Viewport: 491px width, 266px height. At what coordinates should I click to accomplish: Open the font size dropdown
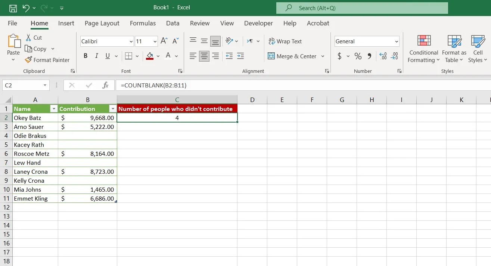(x=155, y=41)
